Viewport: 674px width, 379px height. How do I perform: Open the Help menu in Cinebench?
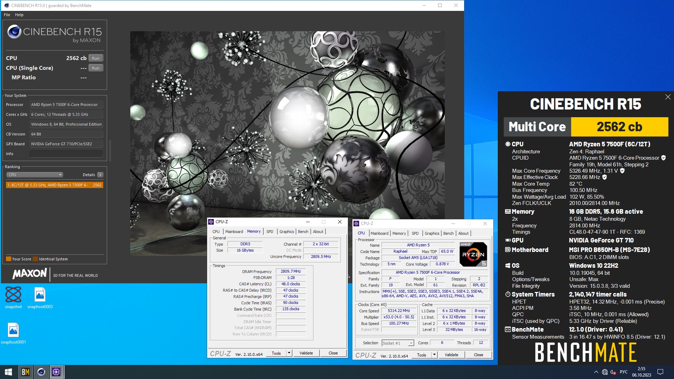click(19, 15)
